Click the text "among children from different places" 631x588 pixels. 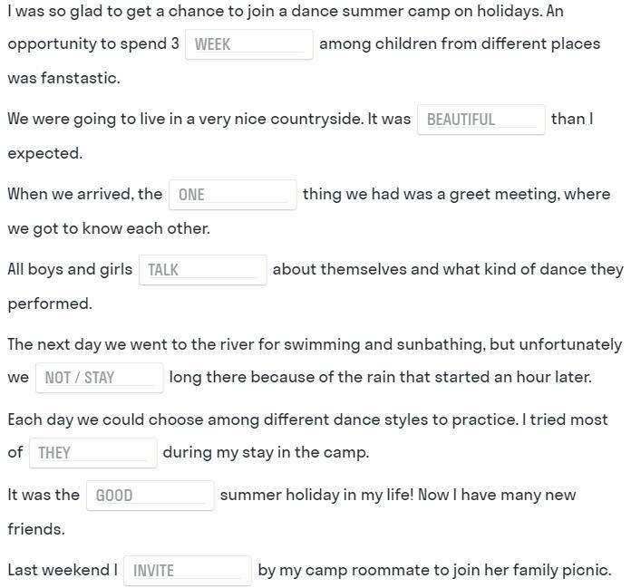click(460, 43)
